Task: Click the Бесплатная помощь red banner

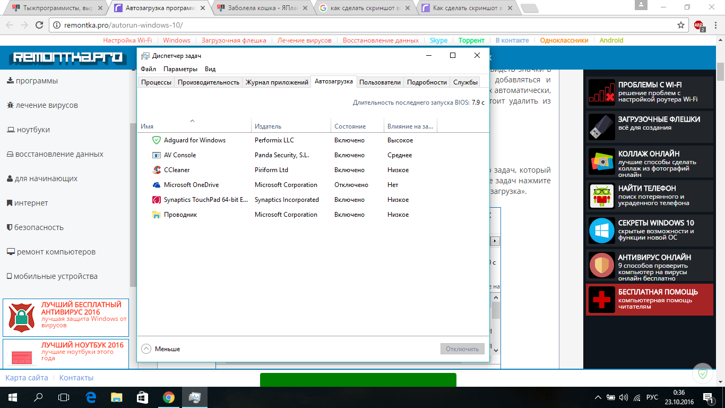Action: pos(650,300)
